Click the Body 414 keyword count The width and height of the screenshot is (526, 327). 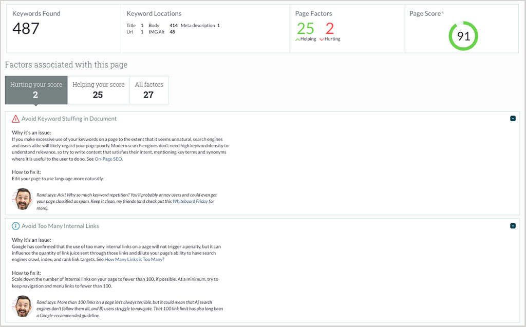163,26
